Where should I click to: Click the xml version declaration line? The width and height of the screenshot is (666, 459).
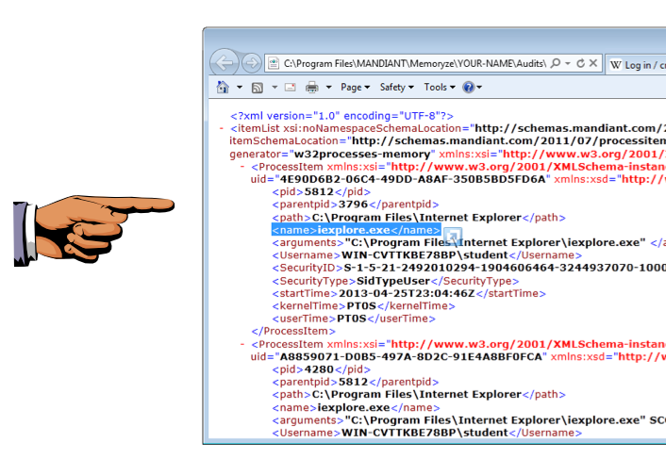pos(341,116)
